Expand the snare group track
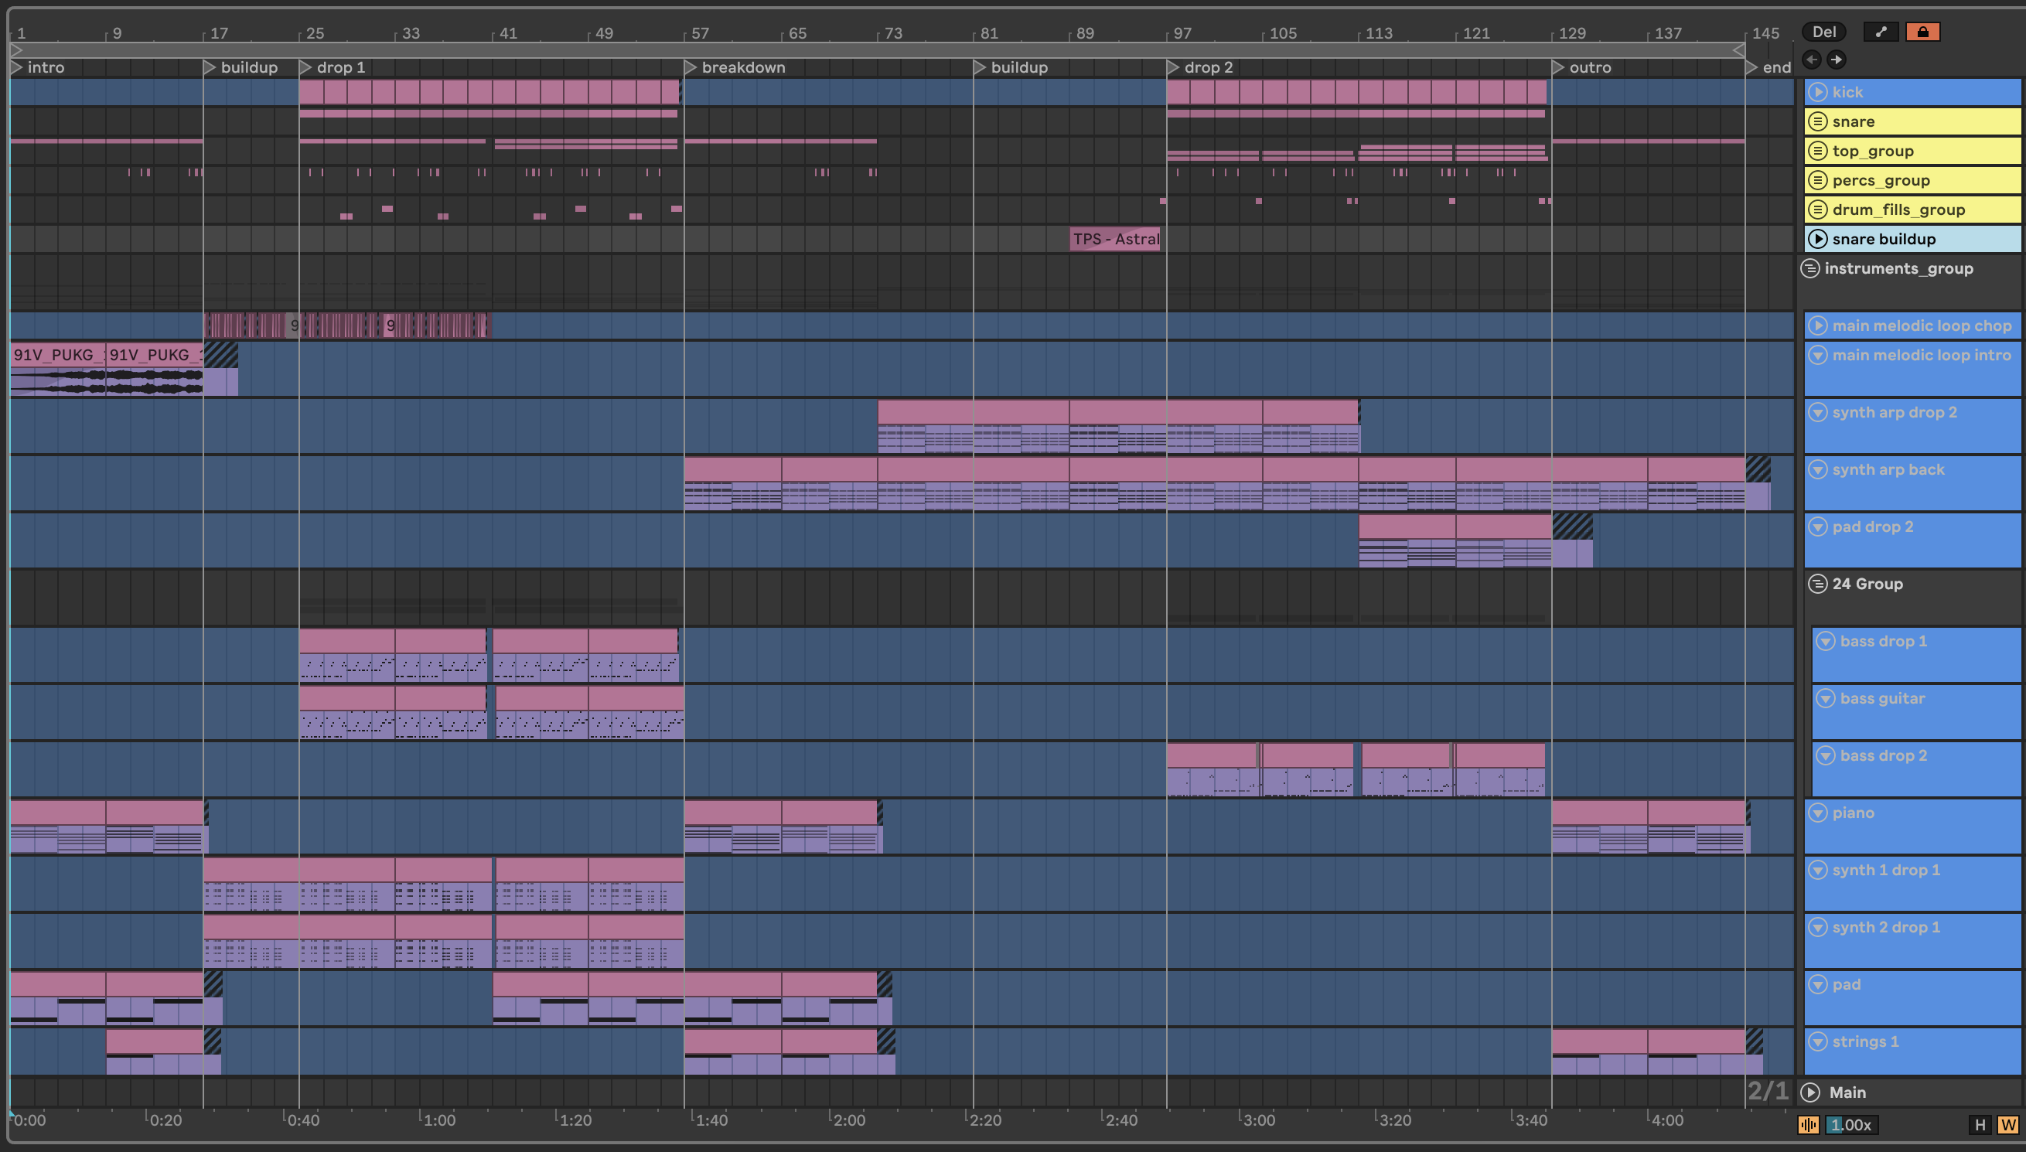Screen dimensions: 2026x1152 (x=1818, y=121)
